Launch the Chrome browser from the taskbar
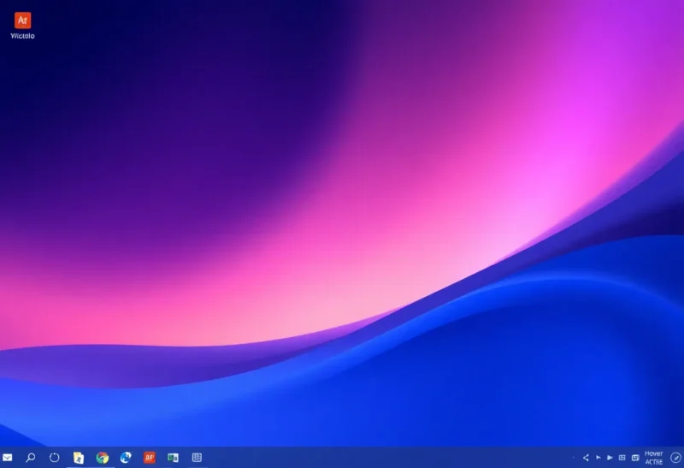684x468 pixels. [x=102, y=458]
